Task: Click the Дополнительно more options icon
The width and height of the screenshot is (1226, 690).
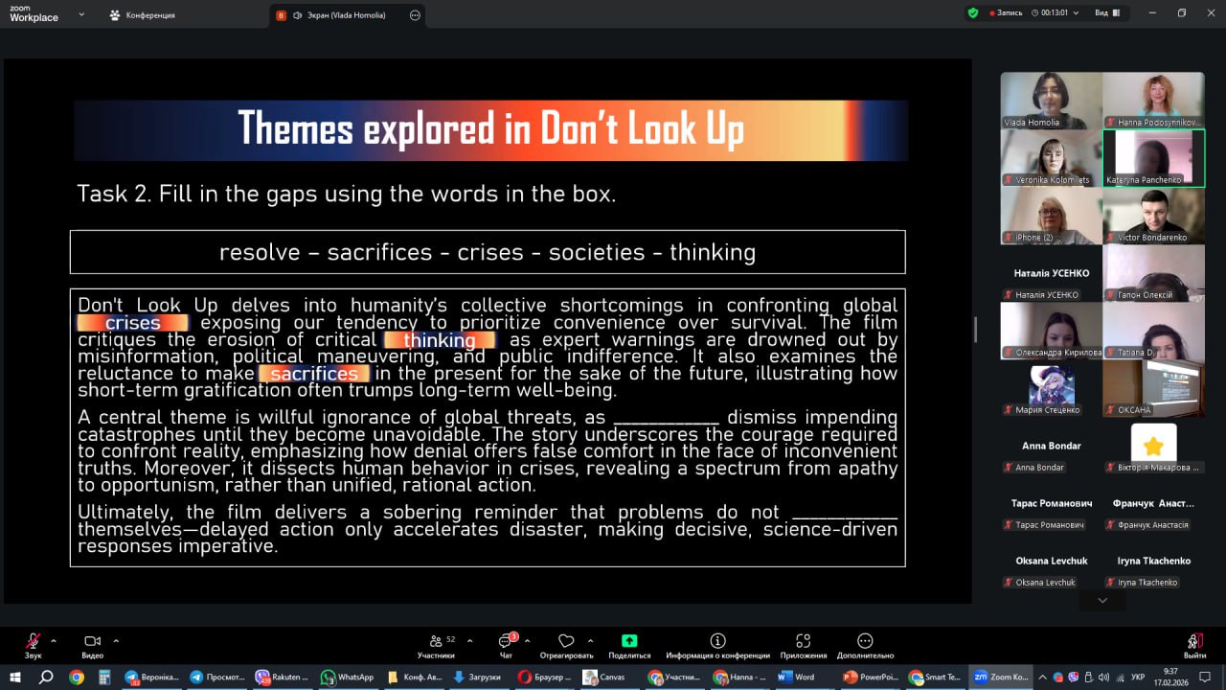Action: 865,641
